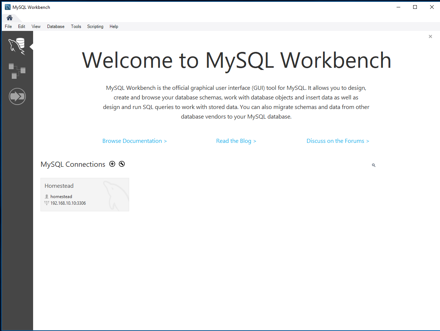Follow the Discuss on the Forums link

[338, 141]
